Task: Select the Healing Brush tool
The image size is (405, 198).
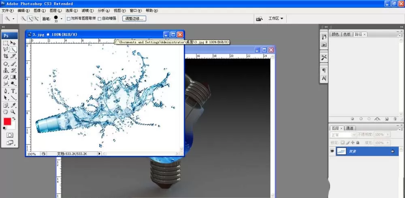Action: pyautogui.click(x=6, y=64)
